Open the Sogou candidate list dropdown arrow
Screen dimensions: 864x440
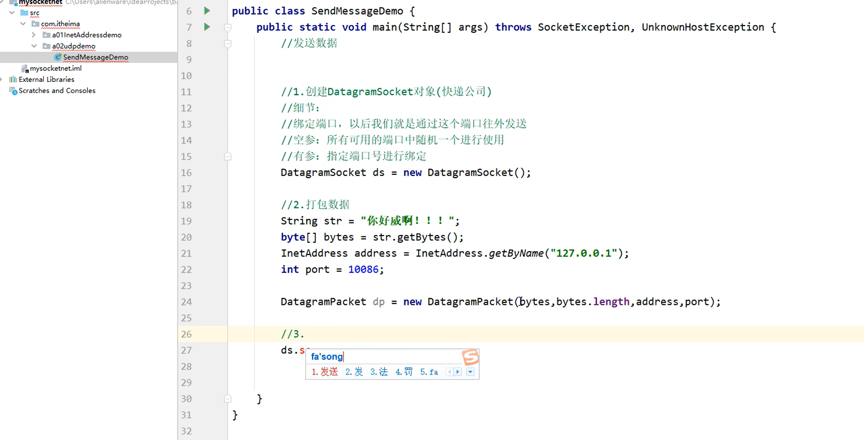[x=470, y=372]
